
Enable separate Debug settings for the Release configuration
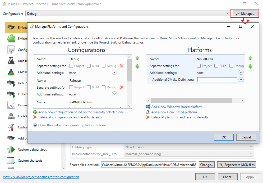(x=104, y=87)
